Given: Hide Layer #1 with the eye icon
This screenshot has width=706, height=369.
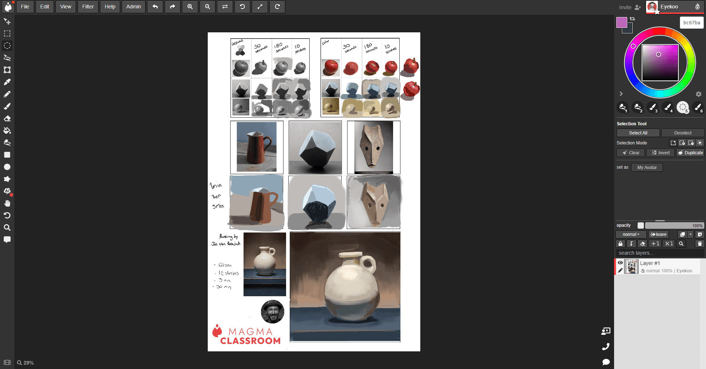Looking at the screenshot, I should pos(620,263).
